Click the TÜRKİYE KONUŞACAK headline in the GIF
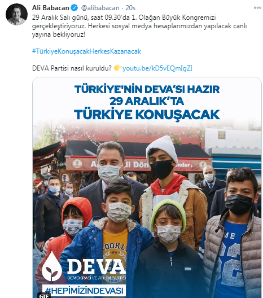Image resolution: width=263 pixels, height=298 pixels. click(x=147, y=114)
